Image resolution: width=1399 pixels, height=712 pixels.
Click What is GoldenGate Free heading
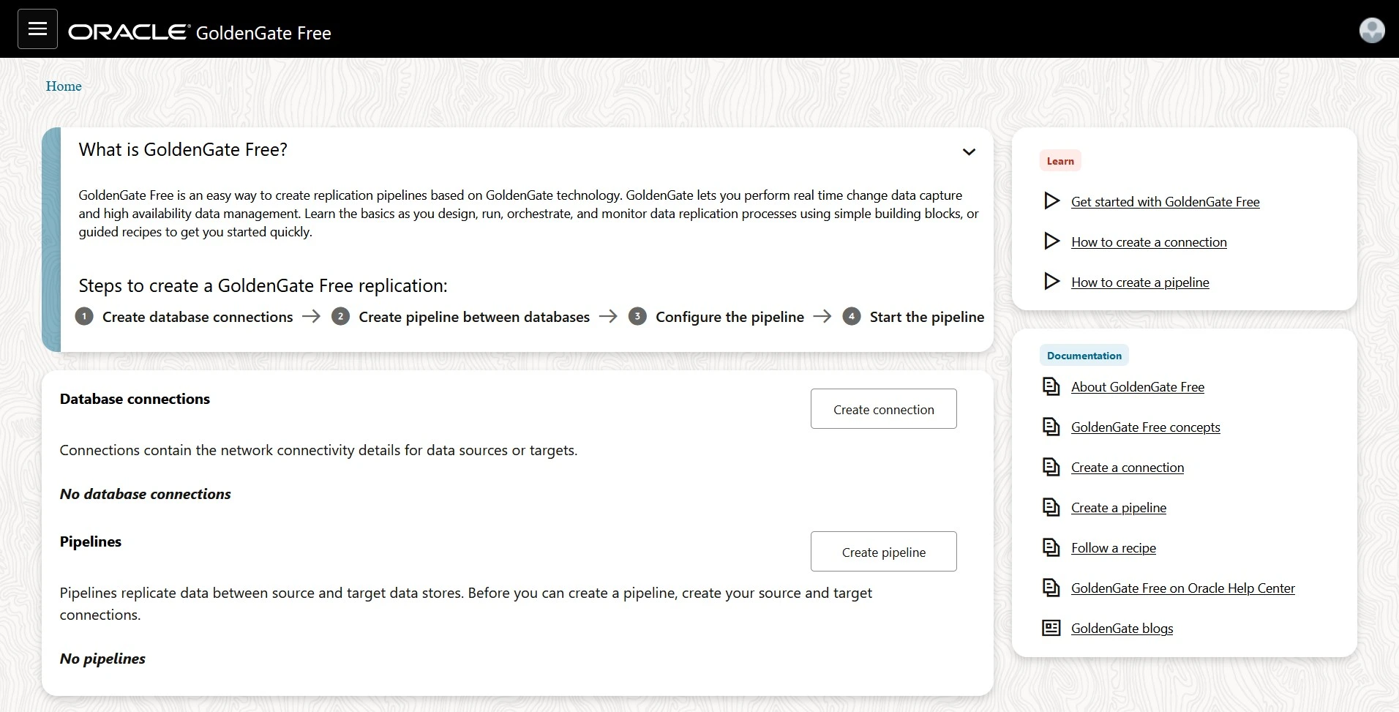click(x=183, y=149)
